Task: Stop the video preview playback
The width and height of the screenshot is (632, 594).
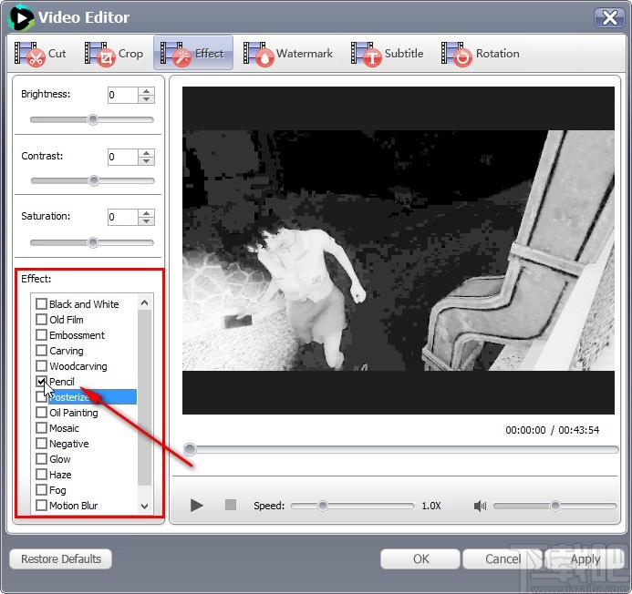Action: click(231, 505)
